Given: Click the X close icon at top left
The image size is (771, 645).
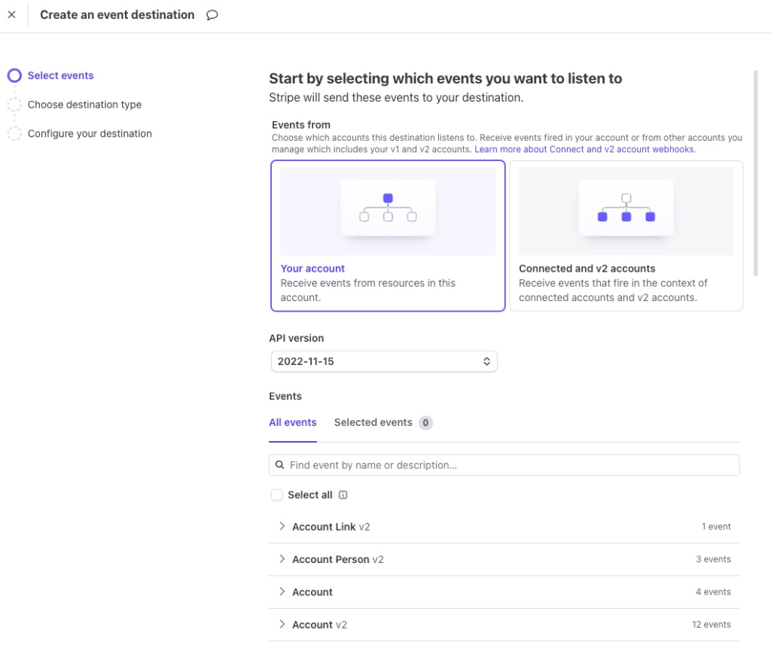Looking at the screenshot, I should click(11, 15).
